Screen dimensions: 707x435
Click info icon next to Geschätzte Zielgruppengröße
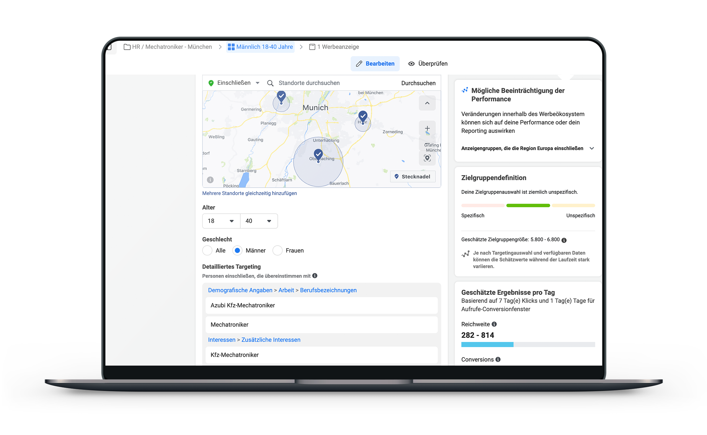(x=564, y=240)
